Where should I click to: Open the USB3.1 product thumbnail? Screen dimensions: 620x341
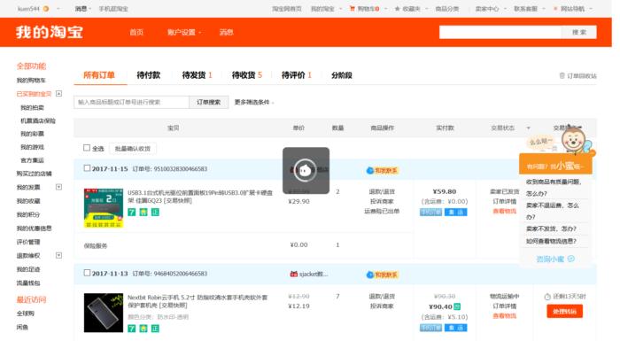[104, 208]
